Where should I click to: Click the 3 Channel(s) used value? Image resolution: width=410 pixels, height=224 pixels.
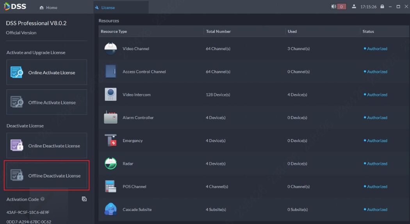(299, 49)
